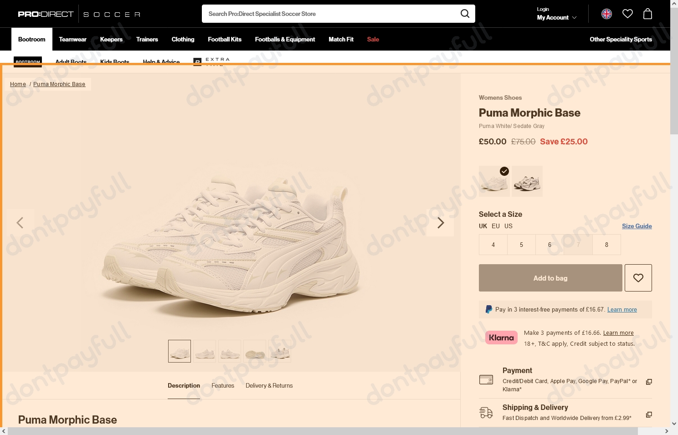Image resolution: width=678 pixels, height=435 pixels.
Task: Select UK size 5
Action: point(521,245)
